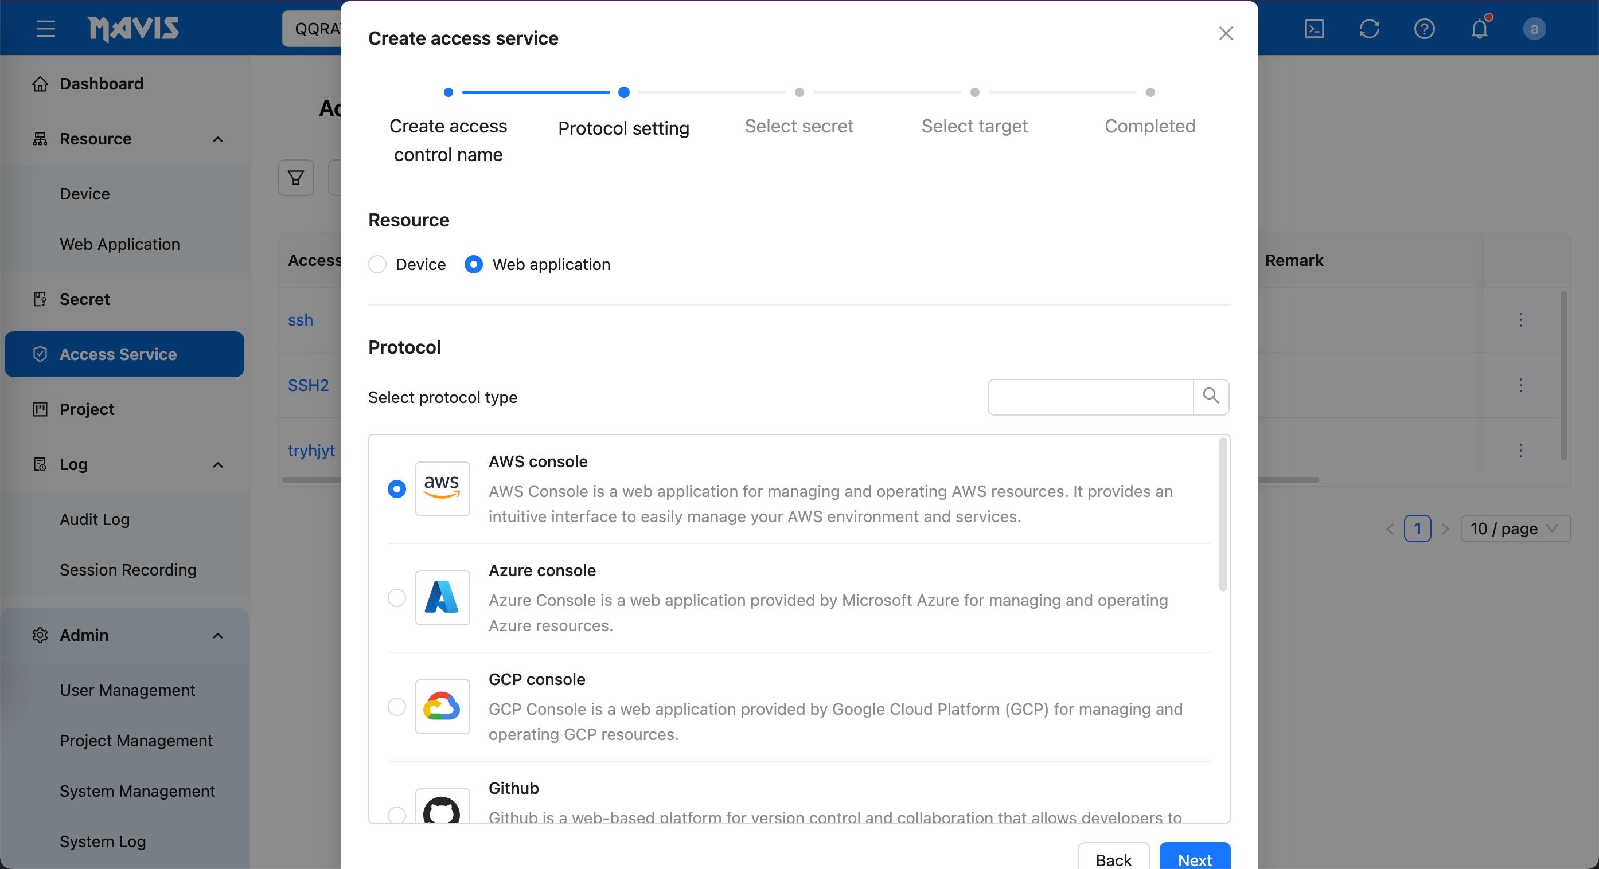Navigate to User Management in the sidebar
This screenshot has height=869, width=1599.
click(x=127, y=690)
